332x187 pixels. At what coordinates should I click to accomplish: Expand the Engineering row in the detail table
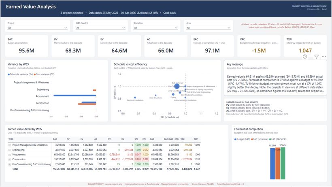(x=10, y=150)
